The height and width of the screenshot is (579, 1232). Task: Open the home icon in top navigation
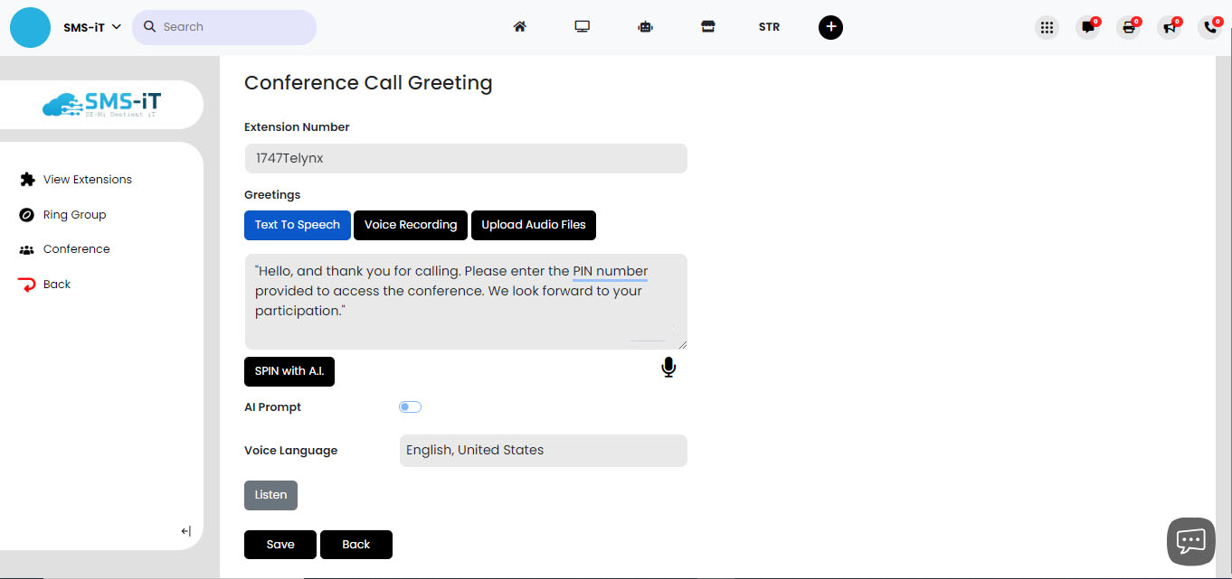[x=520, y=27]
